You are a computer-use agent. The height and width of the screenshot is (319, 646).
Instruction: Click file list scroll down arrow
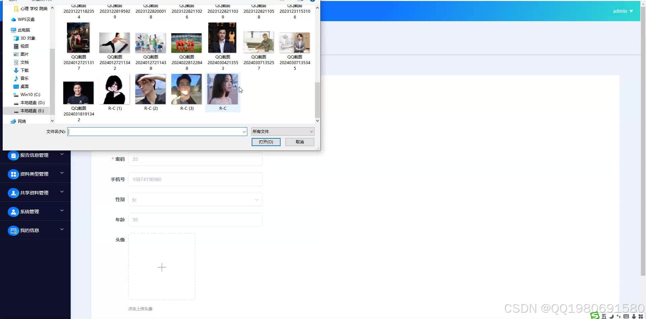coord(317,121)
